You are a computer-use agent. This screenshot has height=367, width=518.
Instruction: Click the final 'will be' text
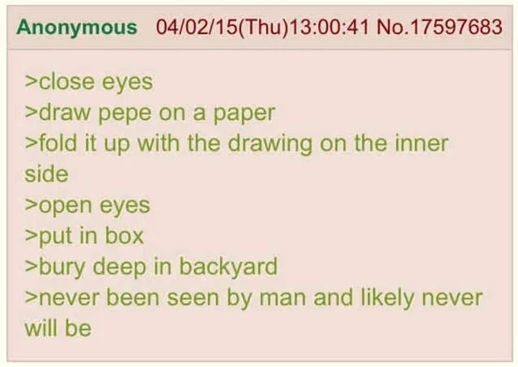(x=57, y=328)
